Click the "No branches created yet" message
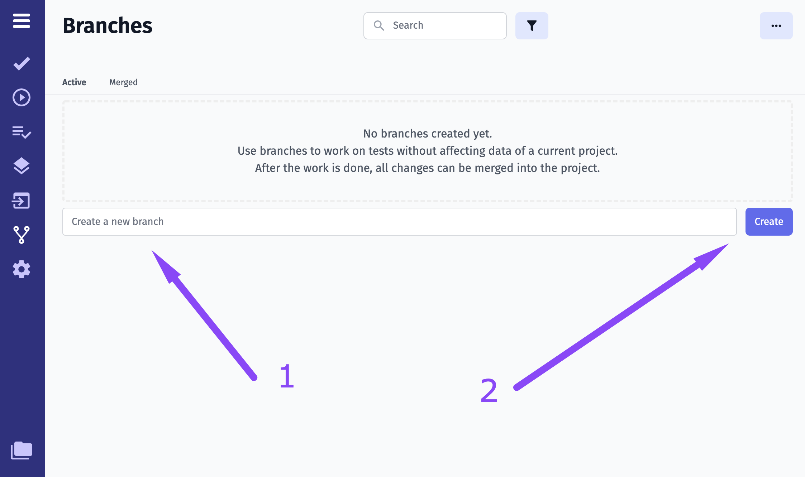 [x=427, y=134]
